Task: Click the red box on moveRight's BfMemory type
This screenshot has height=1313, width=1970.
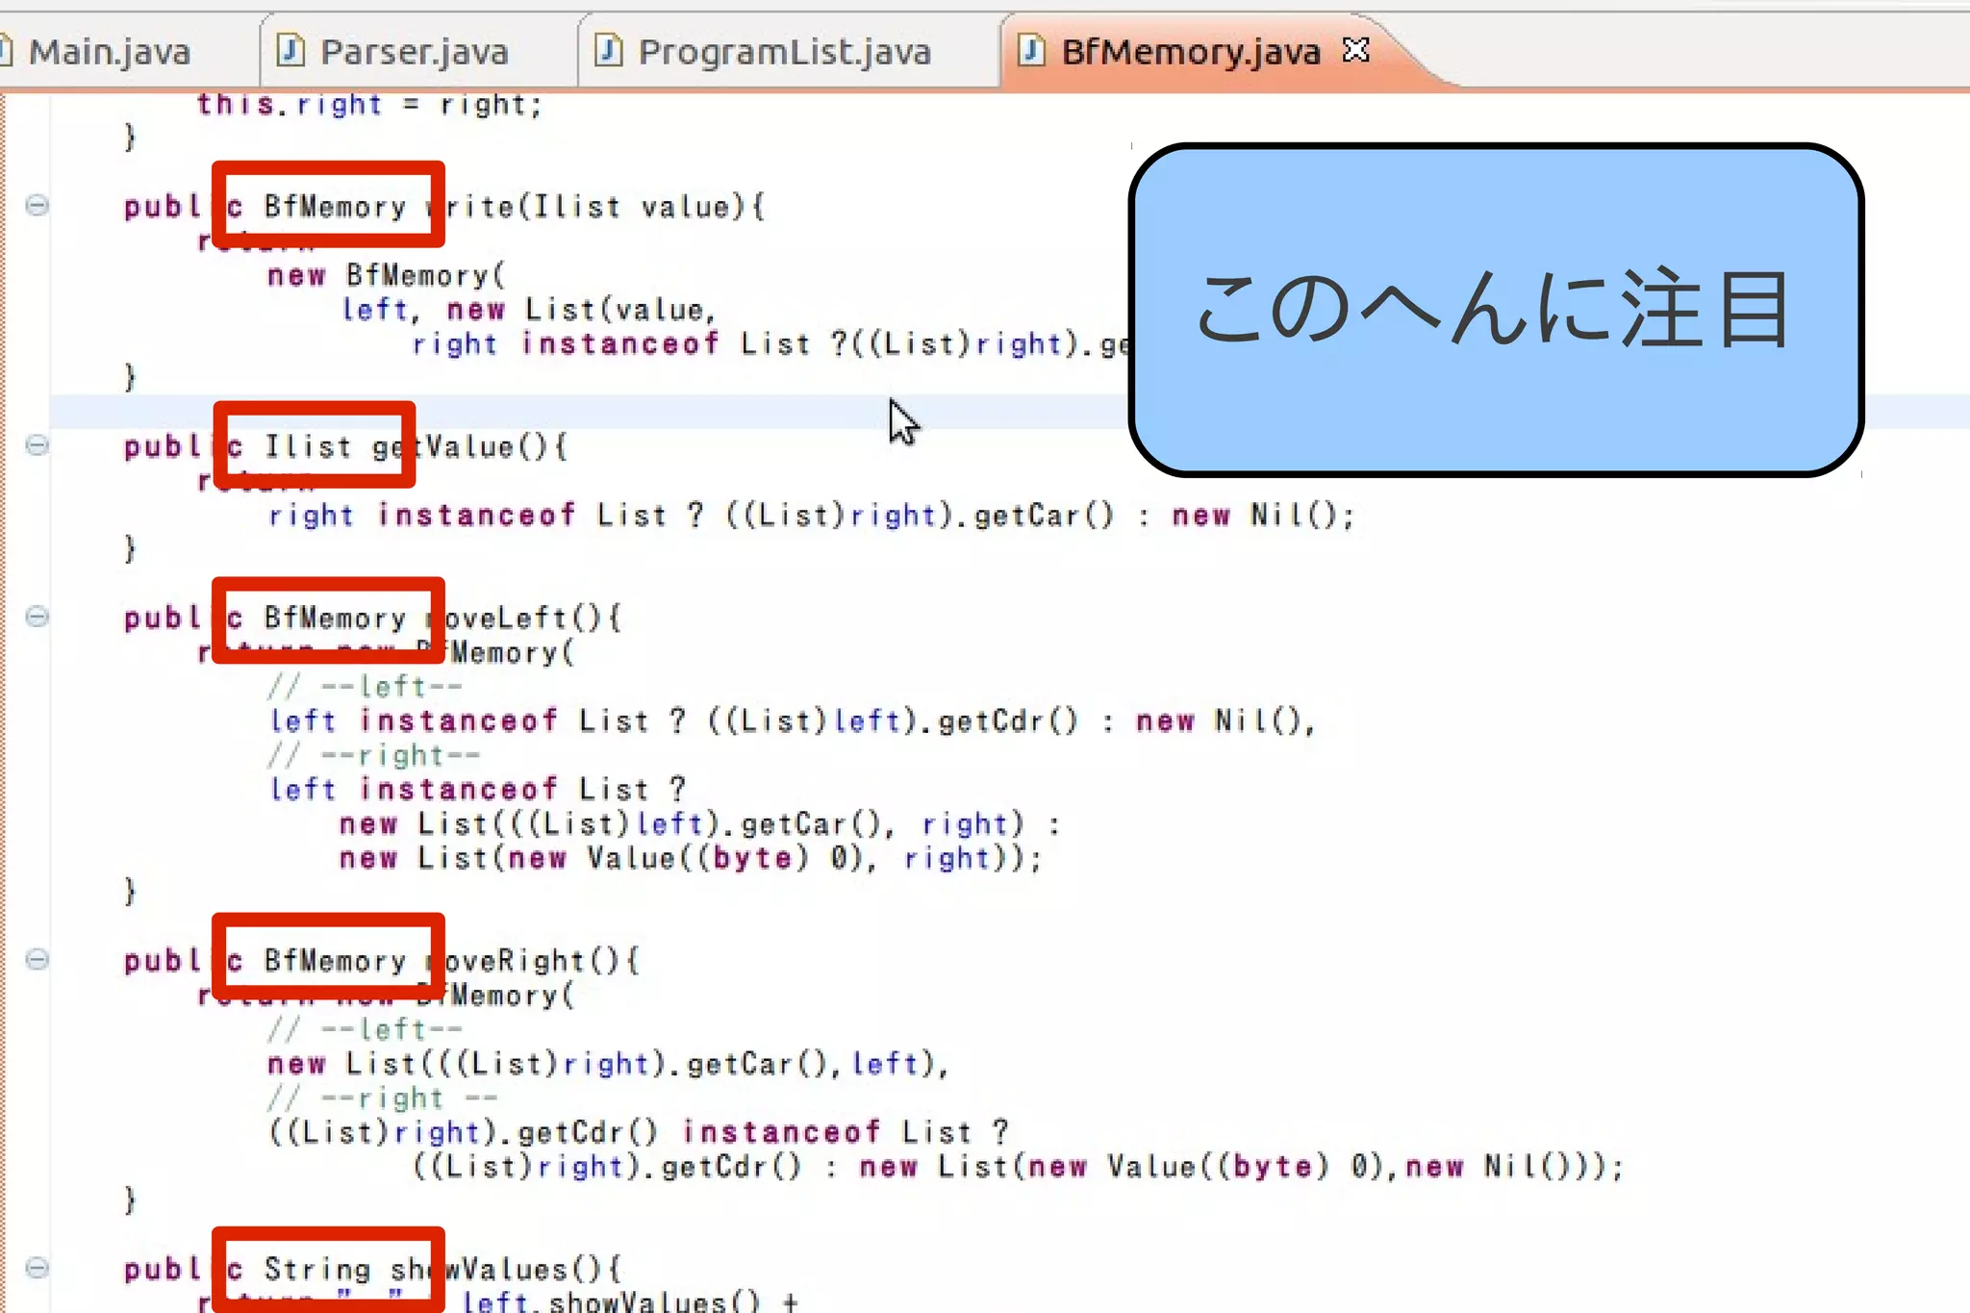Action: point(328,956)
